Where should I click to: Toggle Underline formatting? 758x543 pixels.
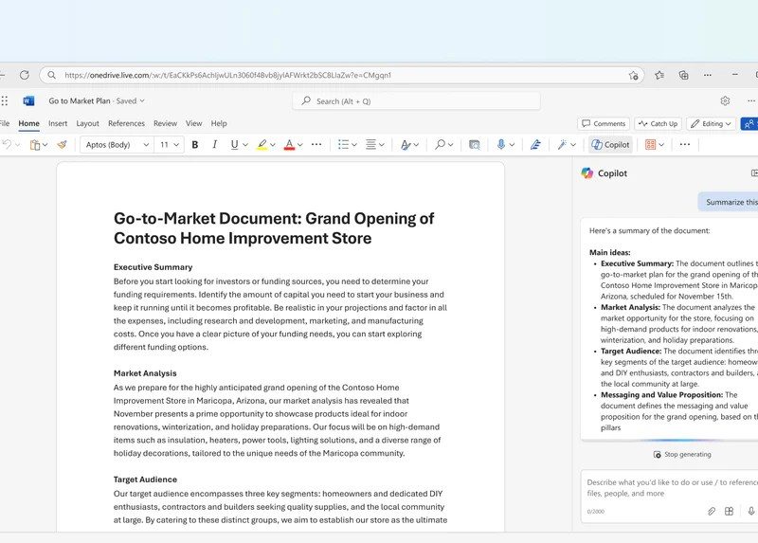coord(234,145)
